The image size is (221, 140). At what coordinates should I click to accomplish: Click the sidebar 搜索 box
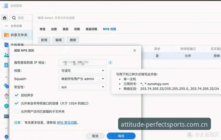[21, 18]
